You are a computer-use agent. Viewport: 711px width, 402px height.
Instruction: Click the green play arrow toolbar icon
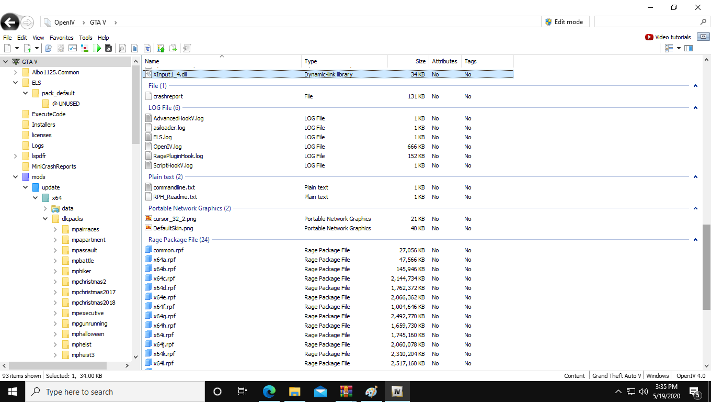97,48
